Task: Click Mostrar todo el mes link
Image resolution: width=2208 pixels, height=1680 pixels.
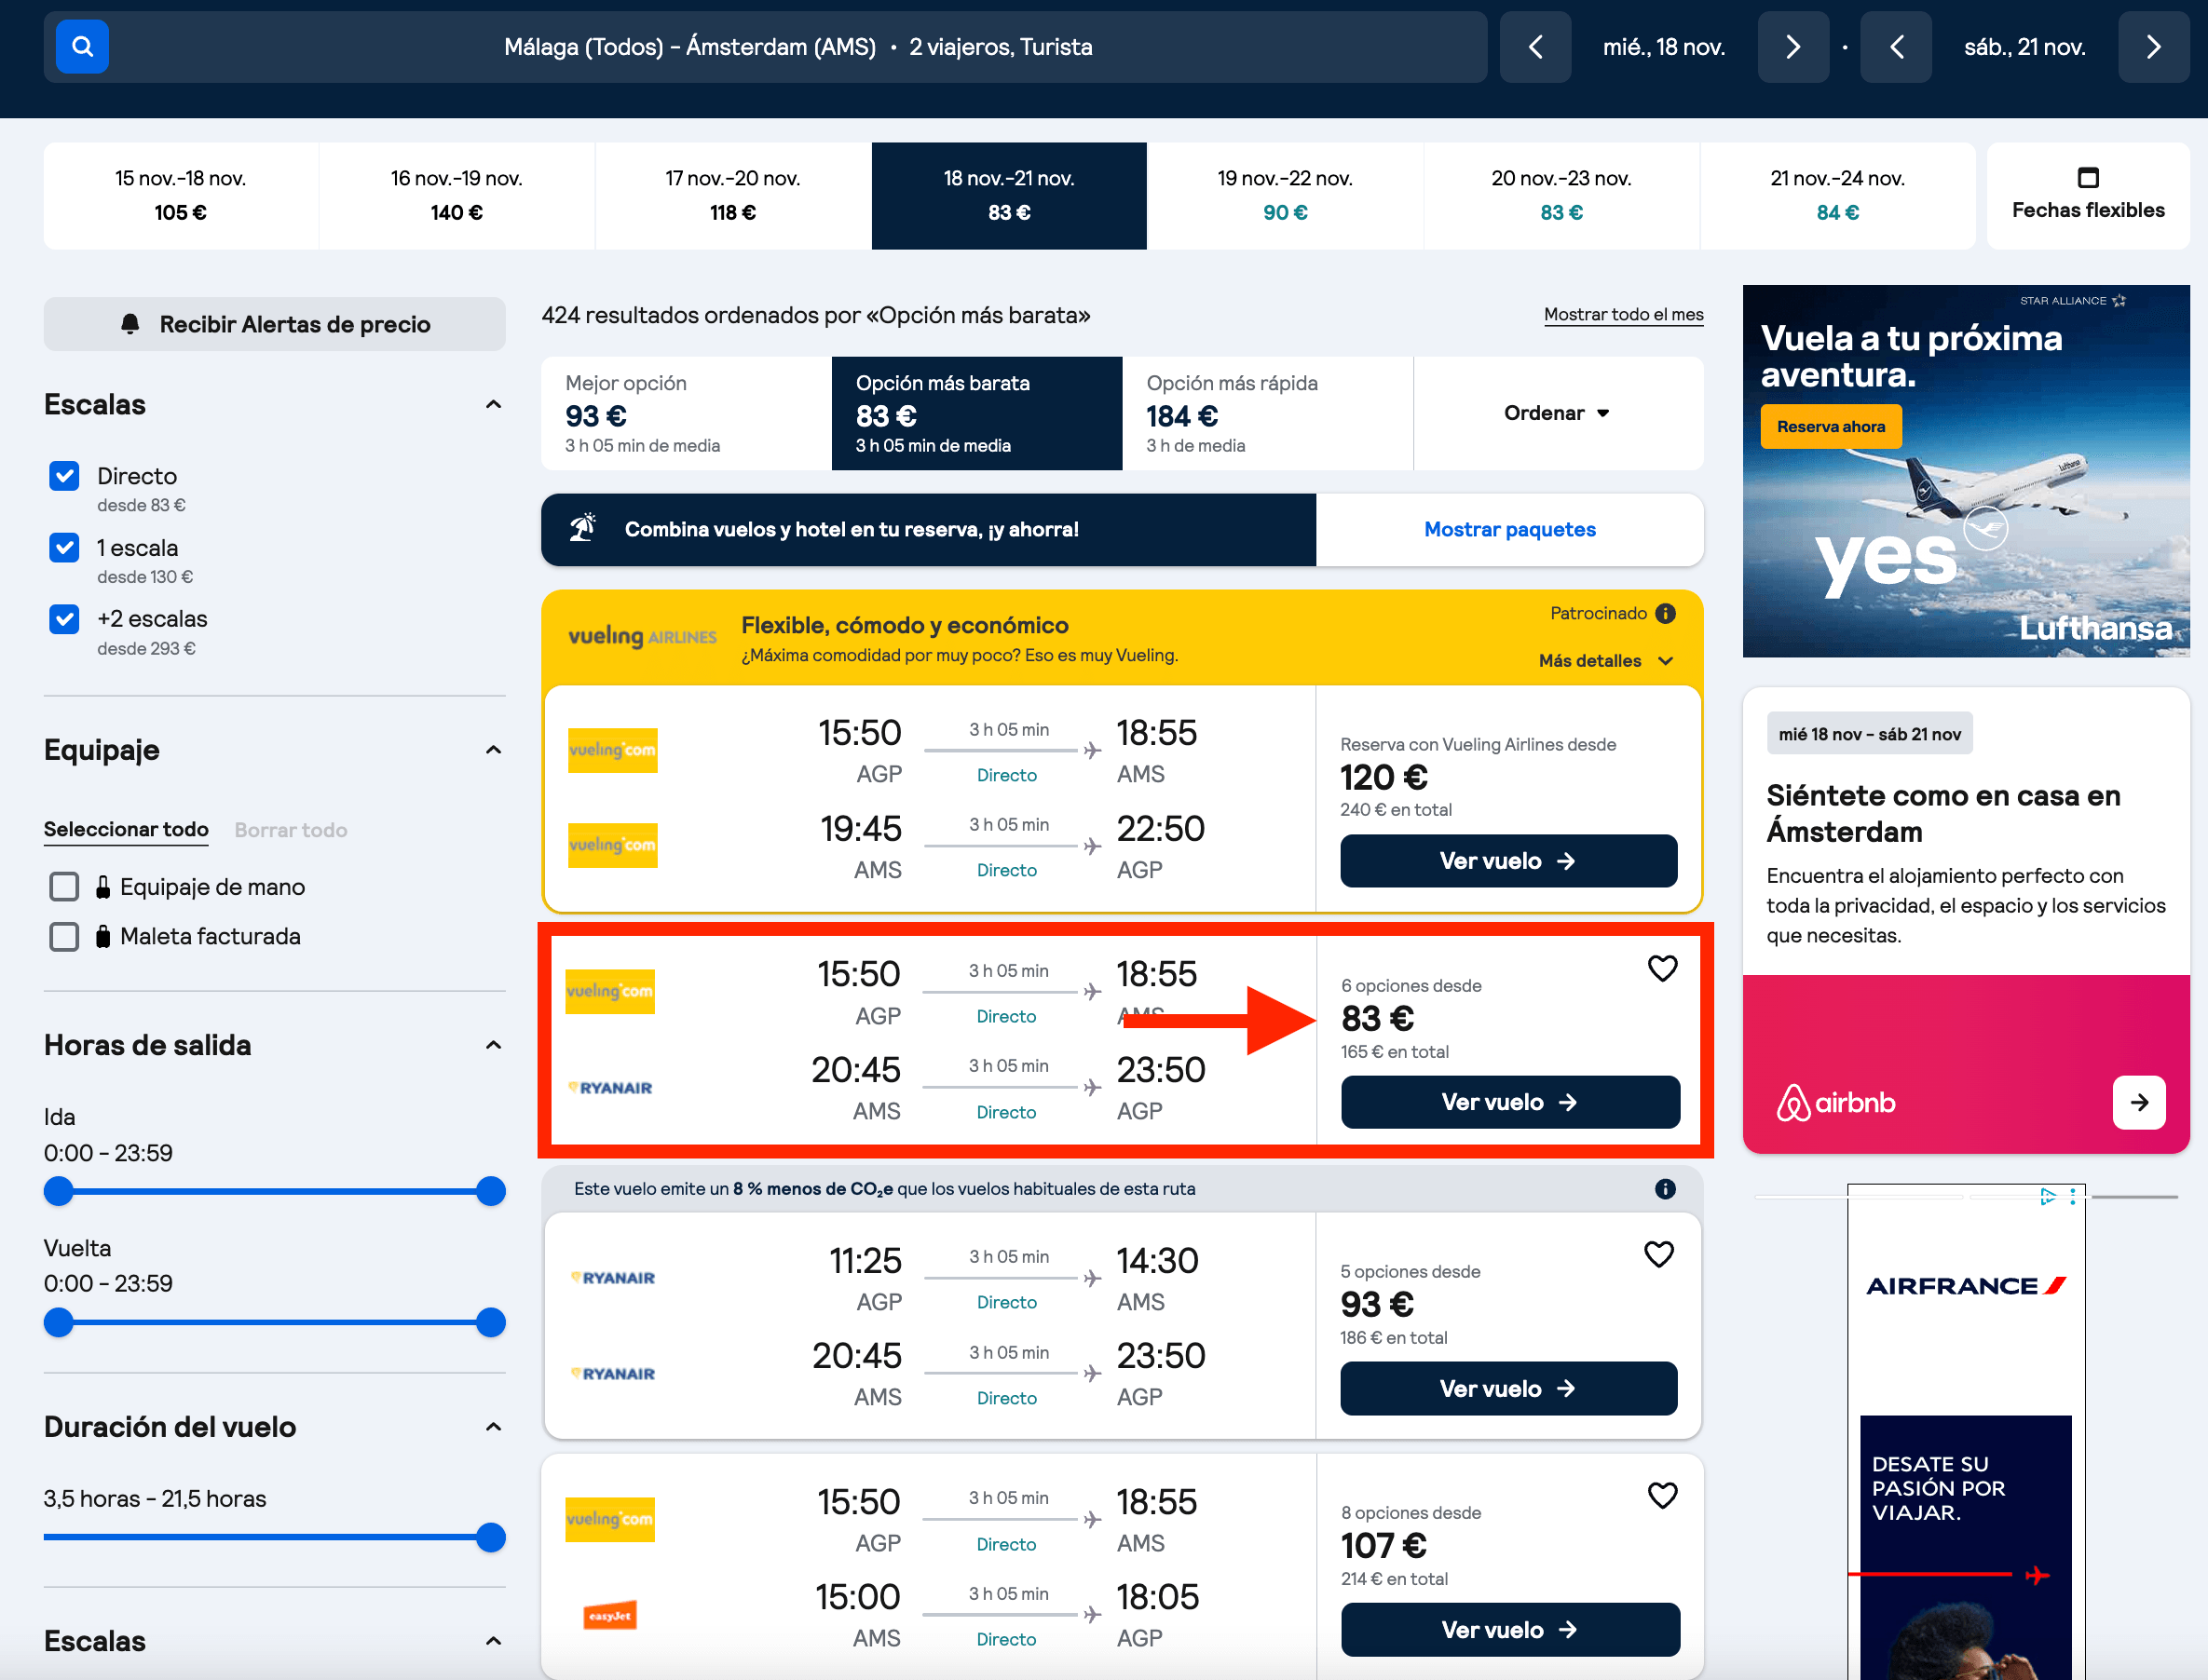Action: (1624, 314)
